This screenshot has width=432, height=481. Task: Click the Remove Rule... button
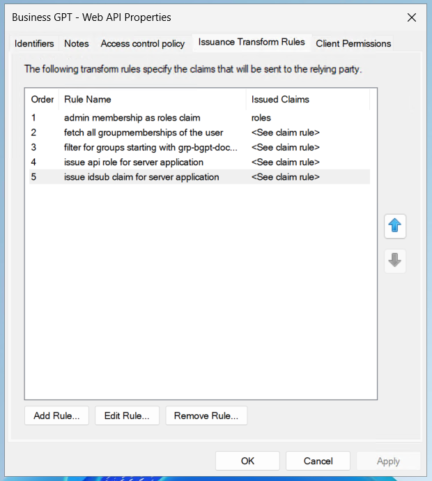(206, 415)
